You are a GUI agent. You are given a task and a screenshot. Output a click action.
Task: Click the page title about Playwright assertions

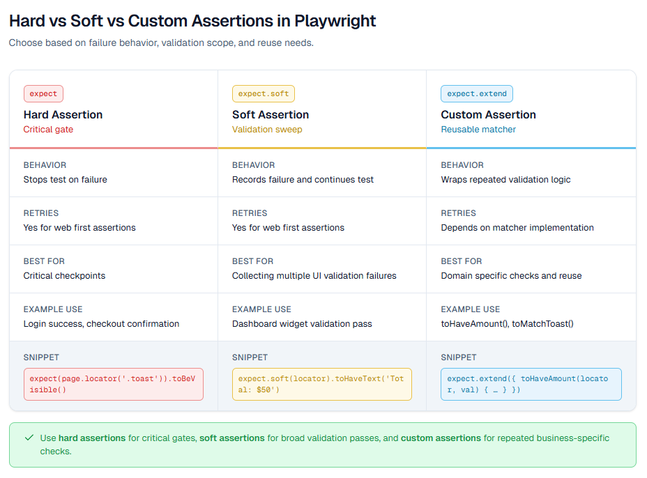click(192, 21)
